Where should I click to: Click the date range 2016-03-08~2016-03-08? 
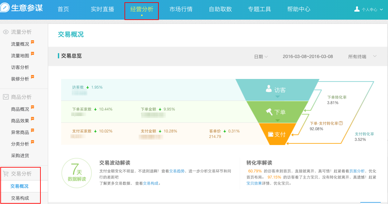pos(308,56)
